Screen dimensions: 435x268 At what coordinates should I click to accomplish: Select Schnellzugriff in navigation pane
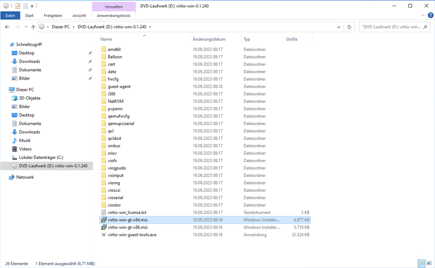[x=29, y=44]
